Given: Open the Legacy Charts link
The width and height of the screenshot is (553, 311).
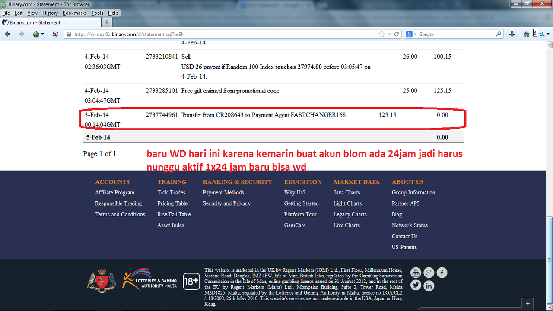Looking at the screenshot, I should (350, 214).
